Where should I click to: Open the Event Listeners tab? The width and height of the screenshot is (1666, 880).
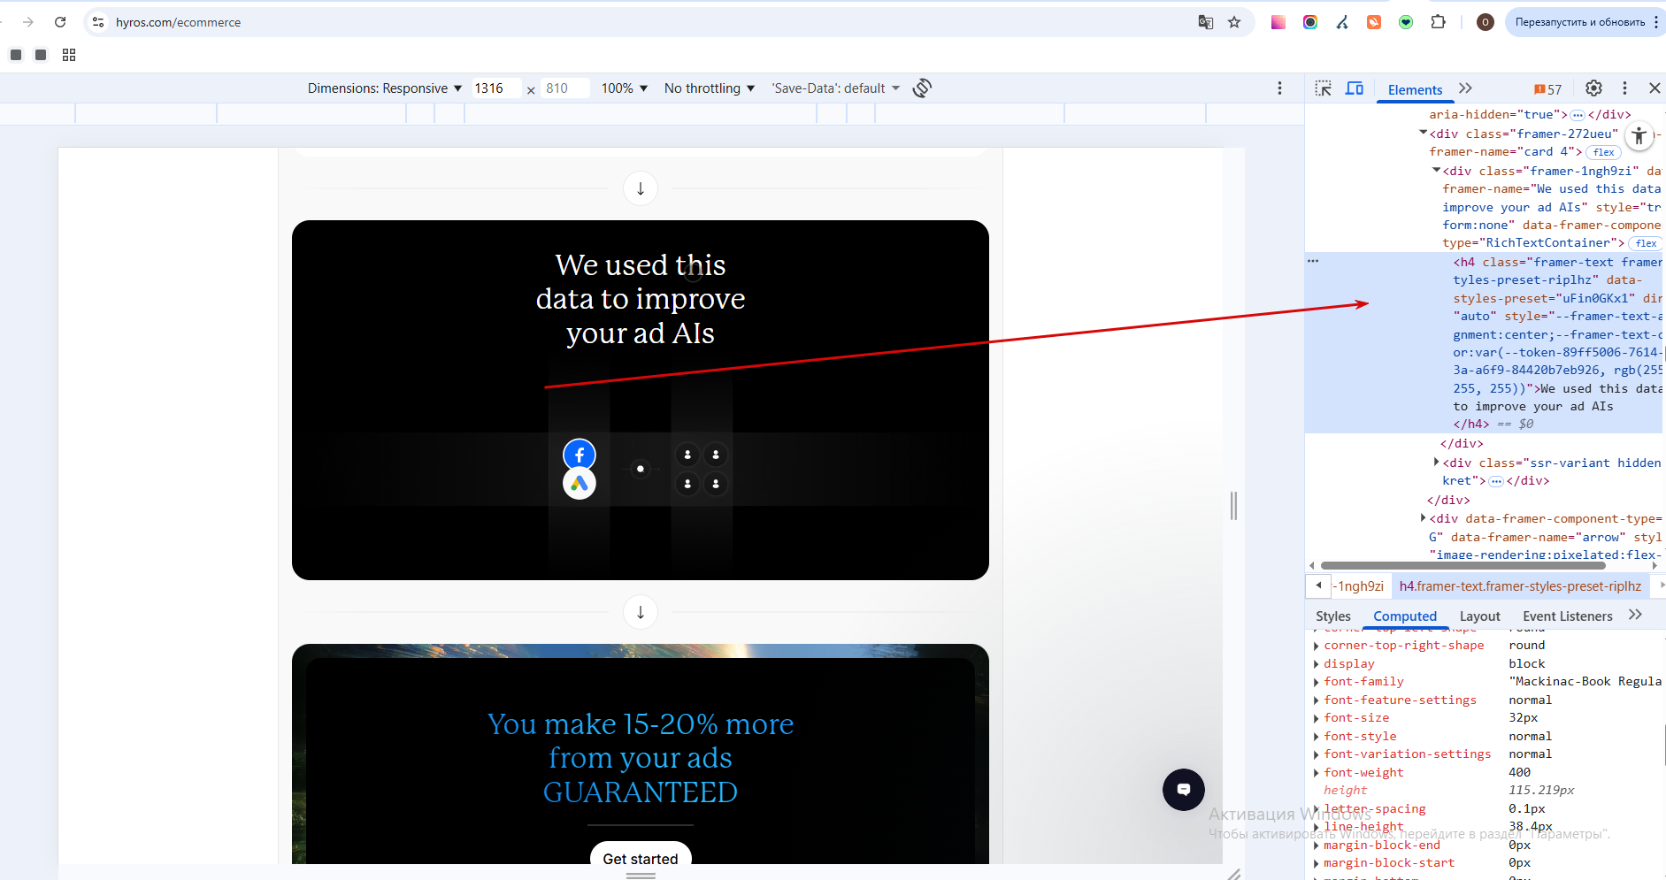(1568, 616)
